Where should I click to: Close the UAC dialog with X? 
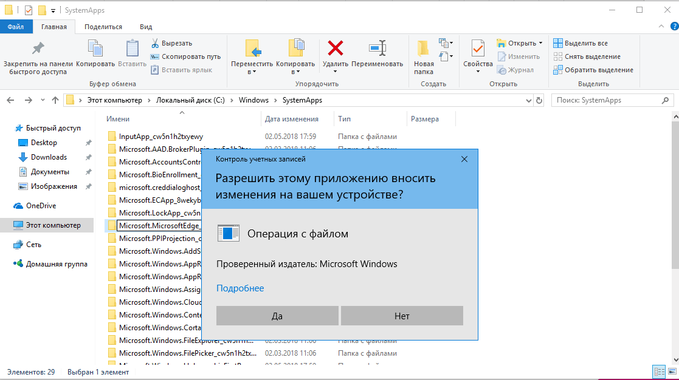(464, 159)
